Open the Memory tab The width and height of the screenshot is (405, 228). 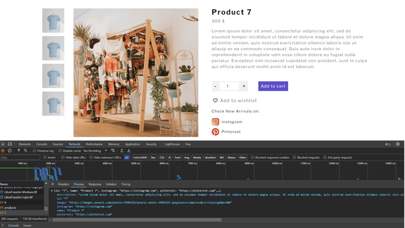(113, 144)
